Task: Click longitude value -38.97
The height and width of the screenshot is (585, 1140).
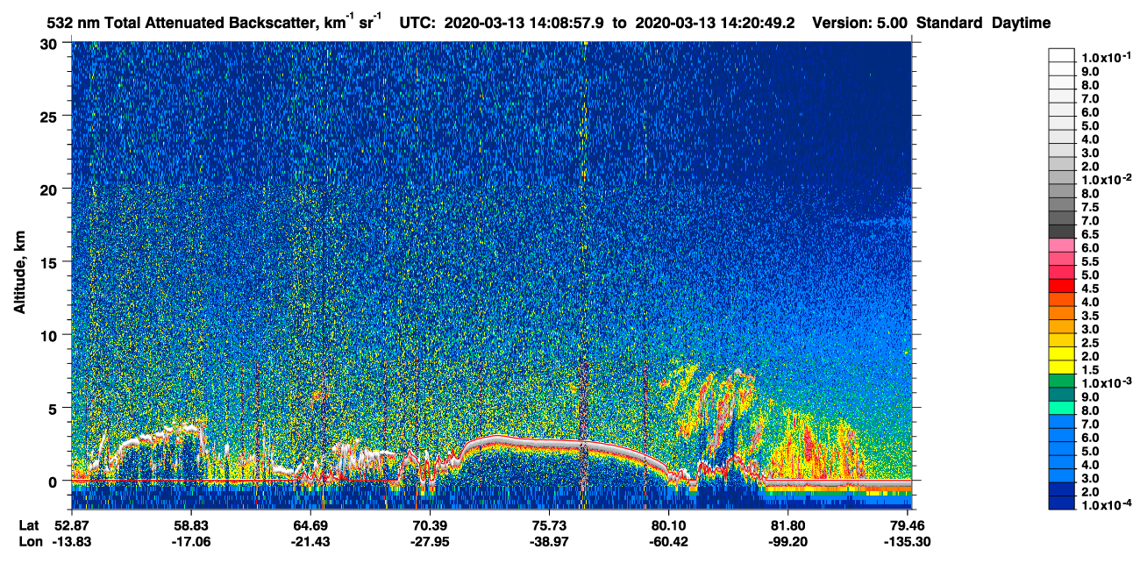Action: pyautogui.click(x=550, y=541)
